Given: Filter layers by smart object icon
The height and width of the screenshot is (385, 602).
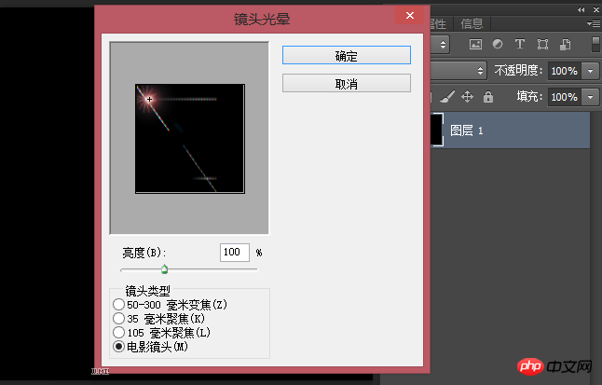Looking at the screenshot, I should coord(565,44).
